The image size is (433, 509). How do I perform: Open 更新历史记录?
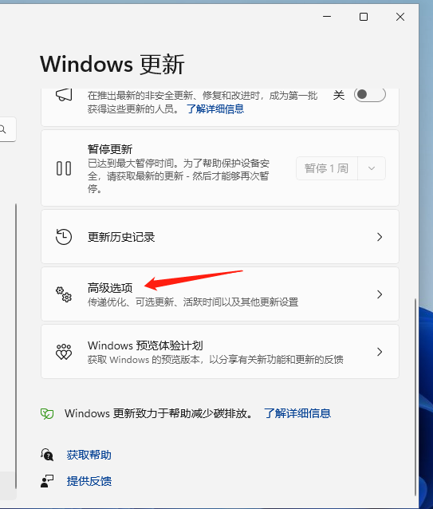220,237
